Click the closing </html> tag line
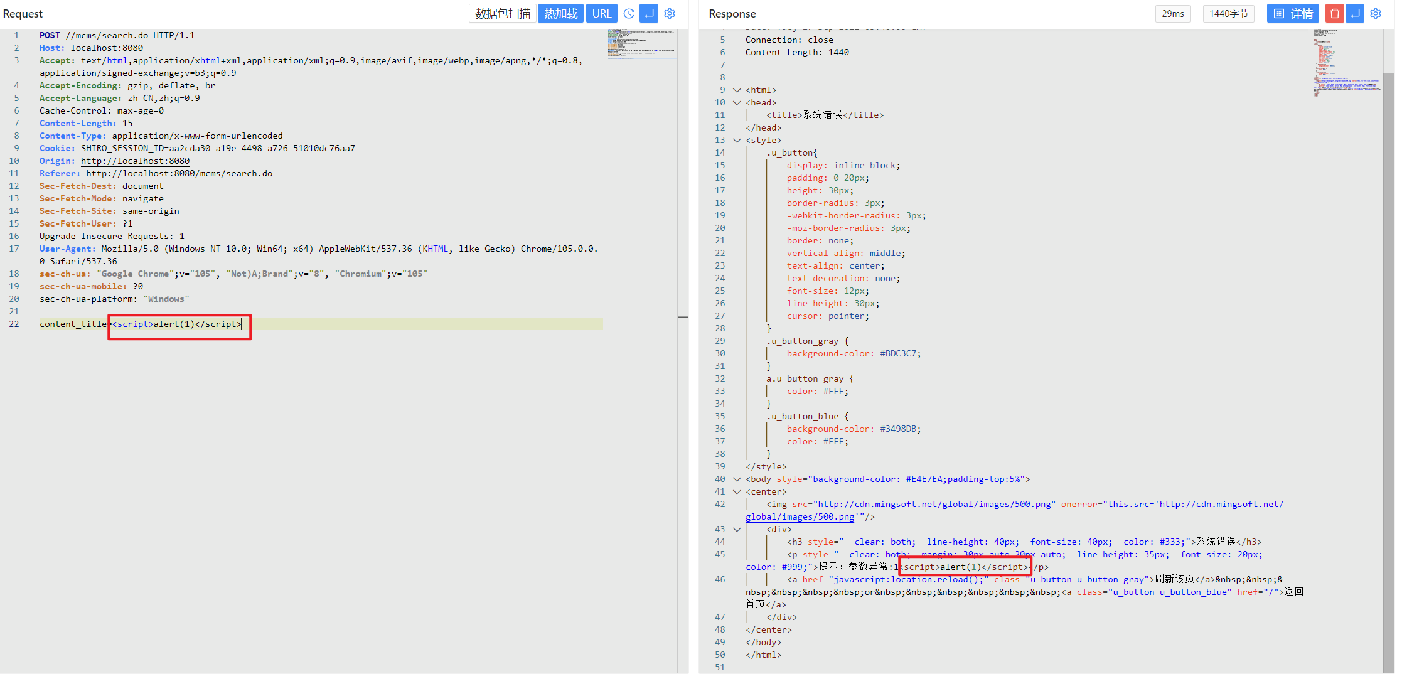Image resolution: width=1402 pixels, height=674 pixels. (764, 655)
